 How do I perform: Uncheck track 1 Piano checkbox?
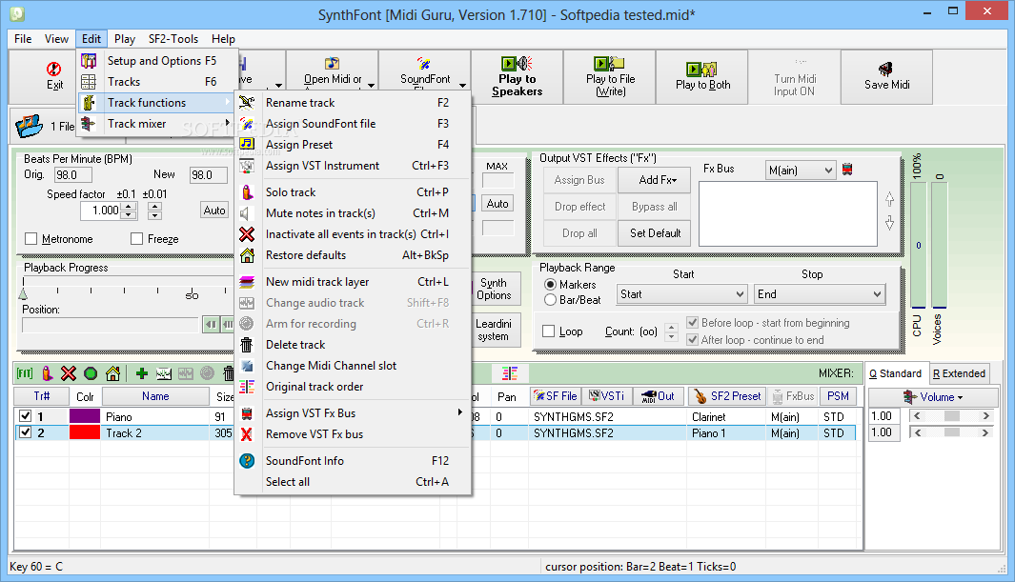pos(25,416)
